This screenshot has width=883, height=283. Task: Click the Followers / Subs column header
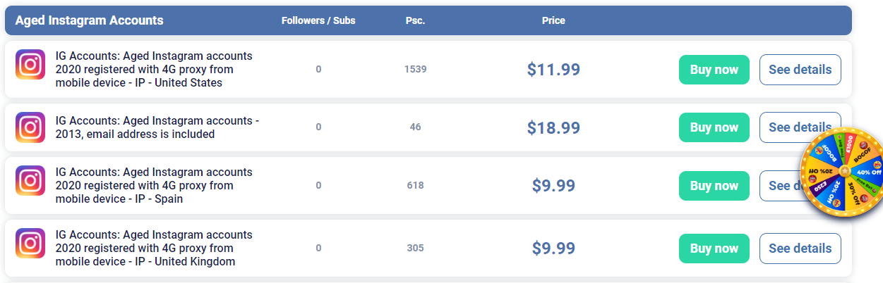[x=318, y=20]
